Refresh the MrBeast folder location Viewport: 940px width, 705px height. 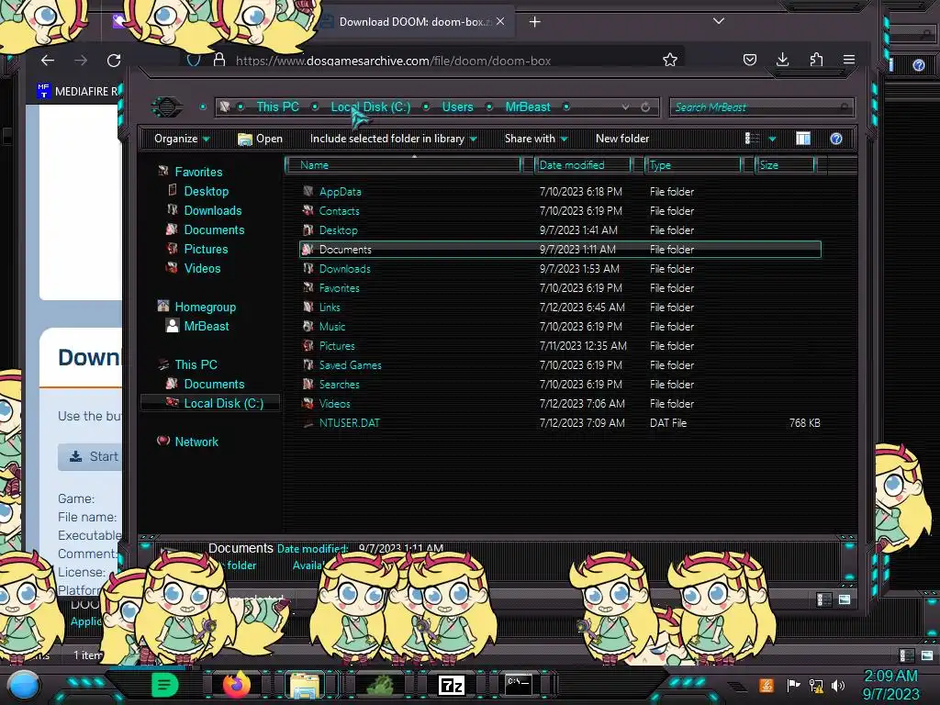(x=645, y=107)
